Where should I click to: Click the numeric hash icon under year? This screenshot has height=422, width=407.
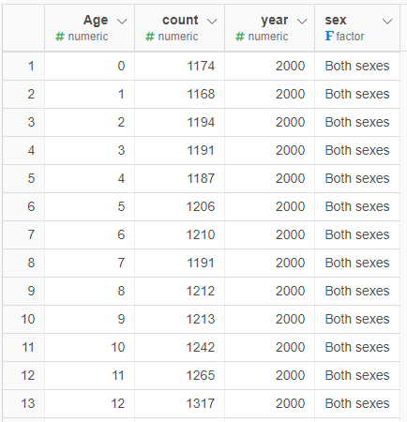240,37
